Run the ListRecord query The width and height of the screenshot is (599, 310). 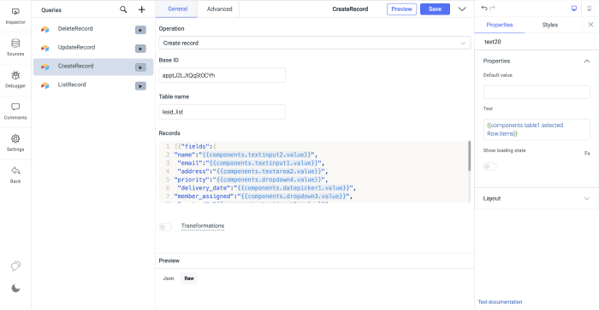[140, 86]
